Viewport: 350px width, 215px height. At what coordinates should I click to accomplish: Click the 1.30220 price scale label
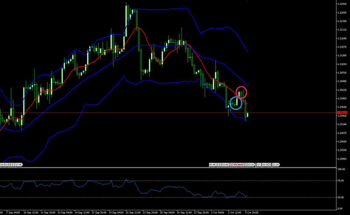click(342, 90)
